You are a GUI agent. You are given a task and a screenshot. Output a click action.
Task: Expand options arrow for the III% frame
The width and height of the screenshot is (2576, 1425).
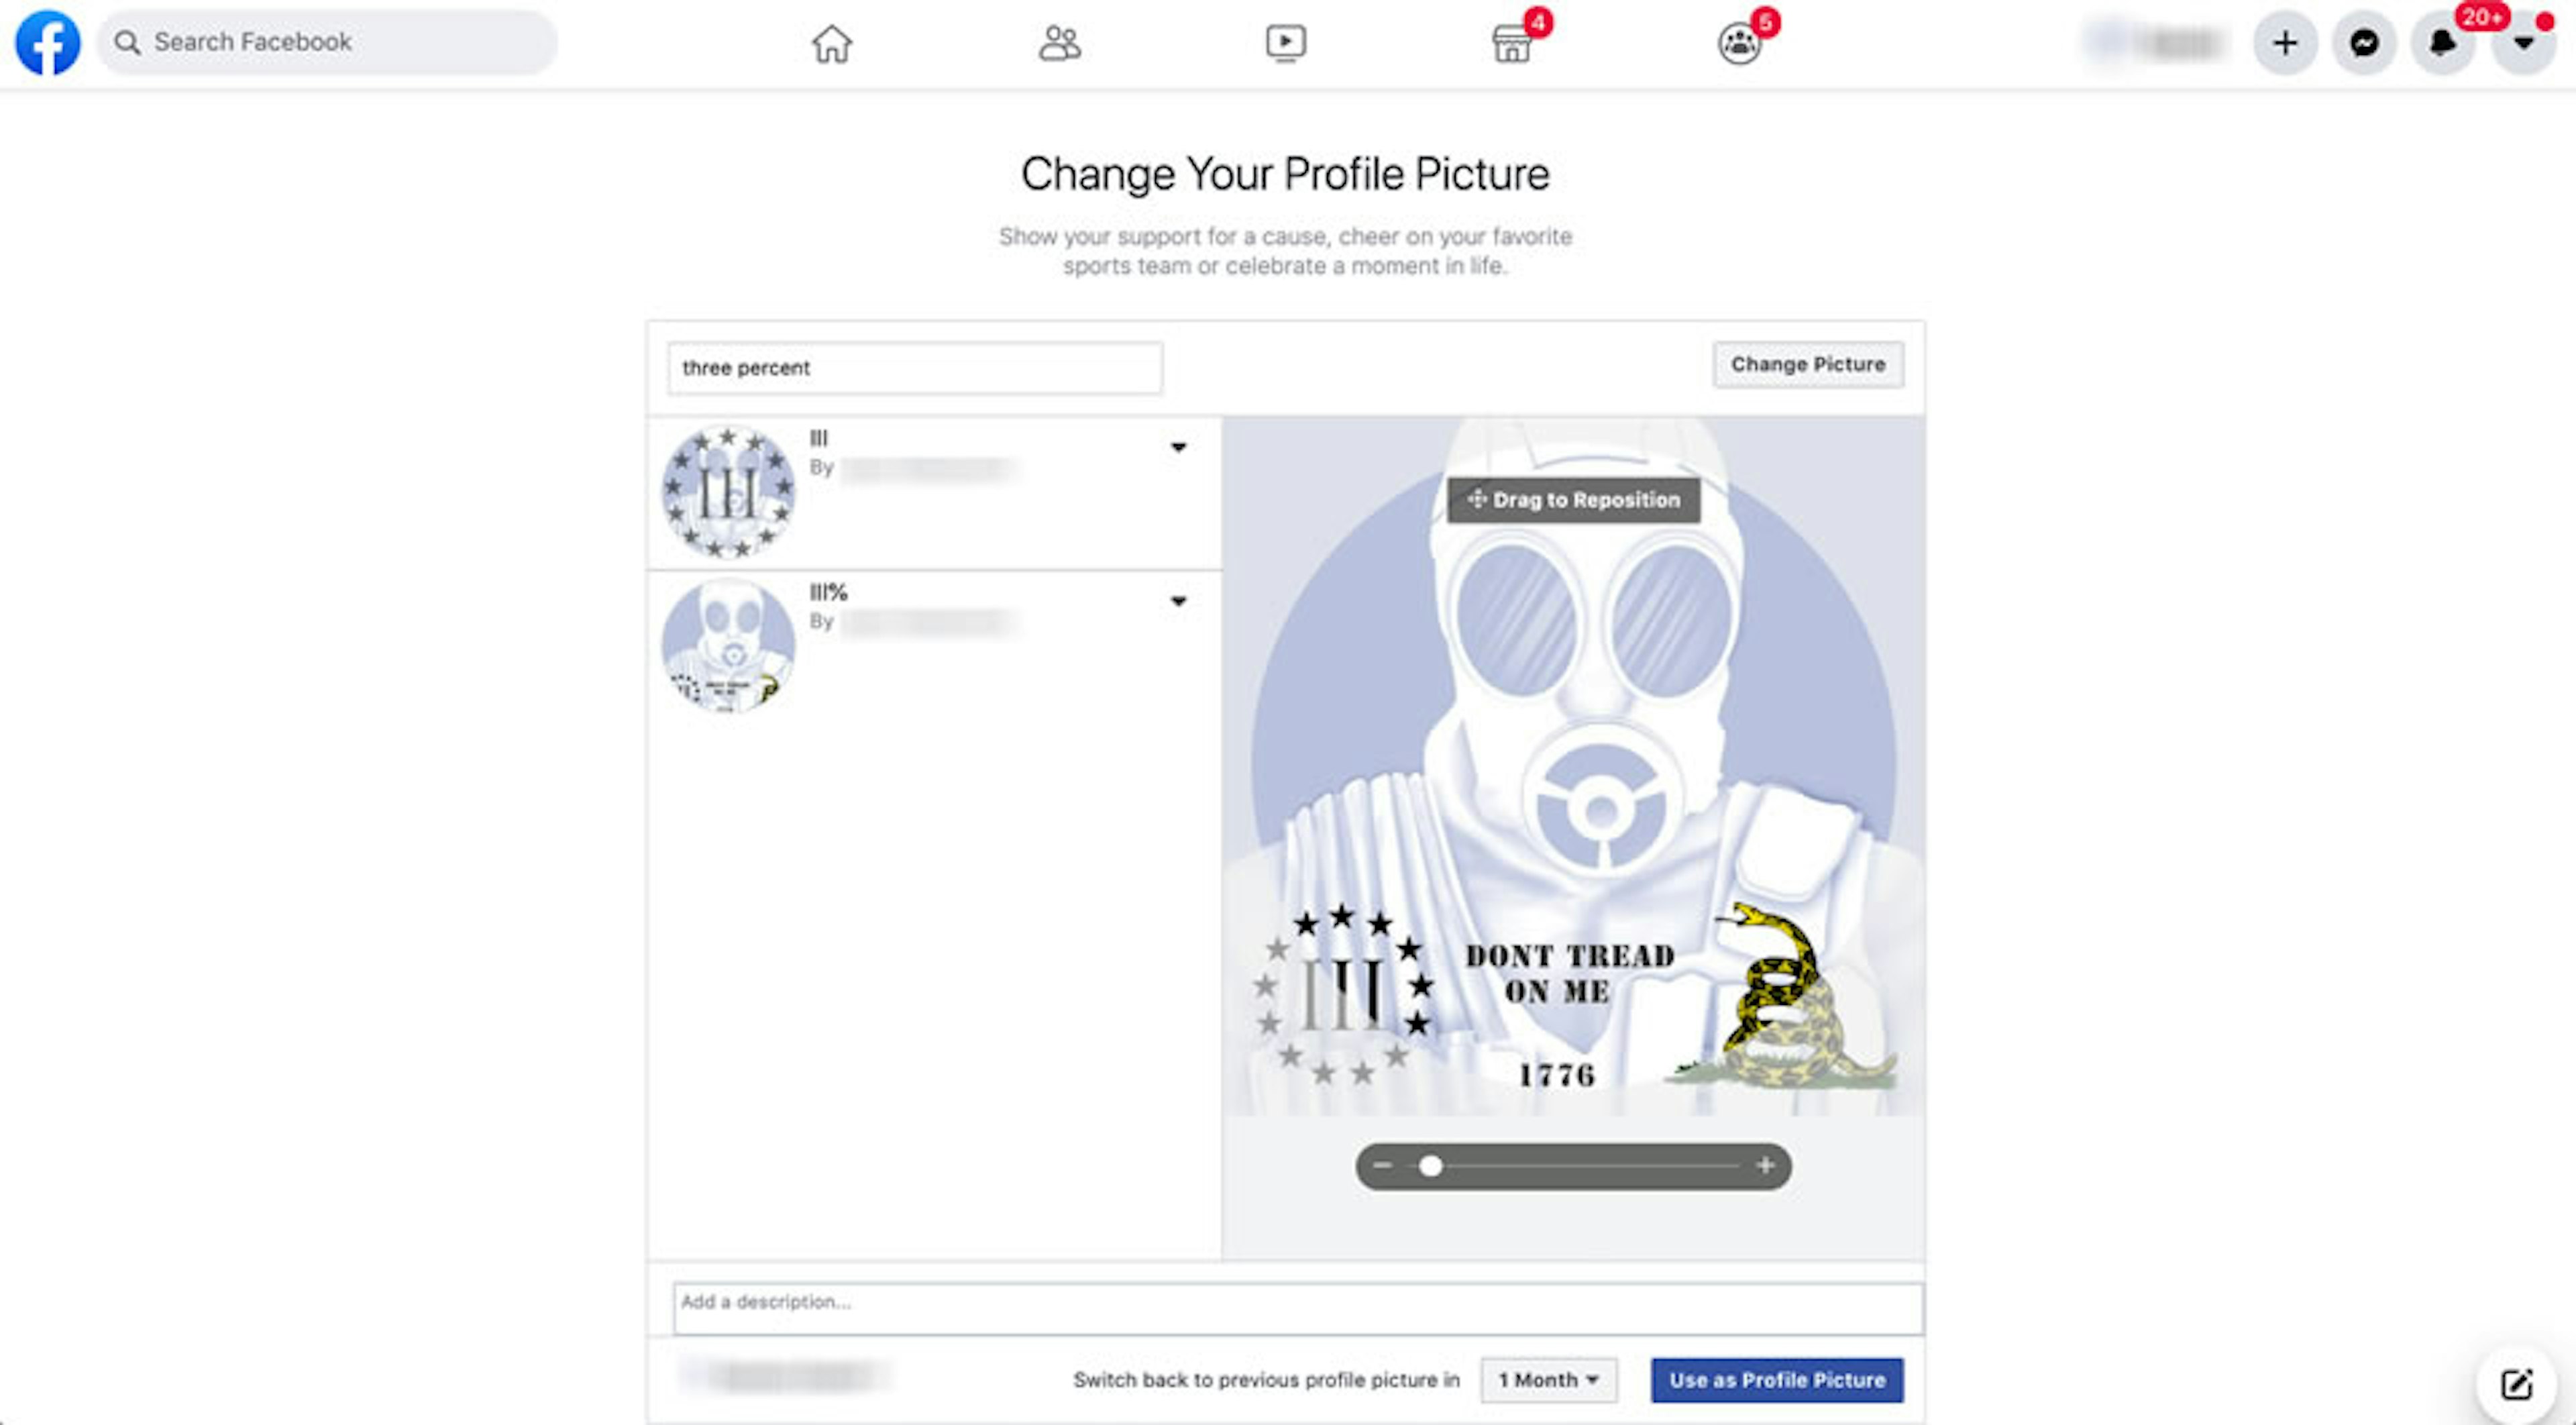tap(1178, 601)
